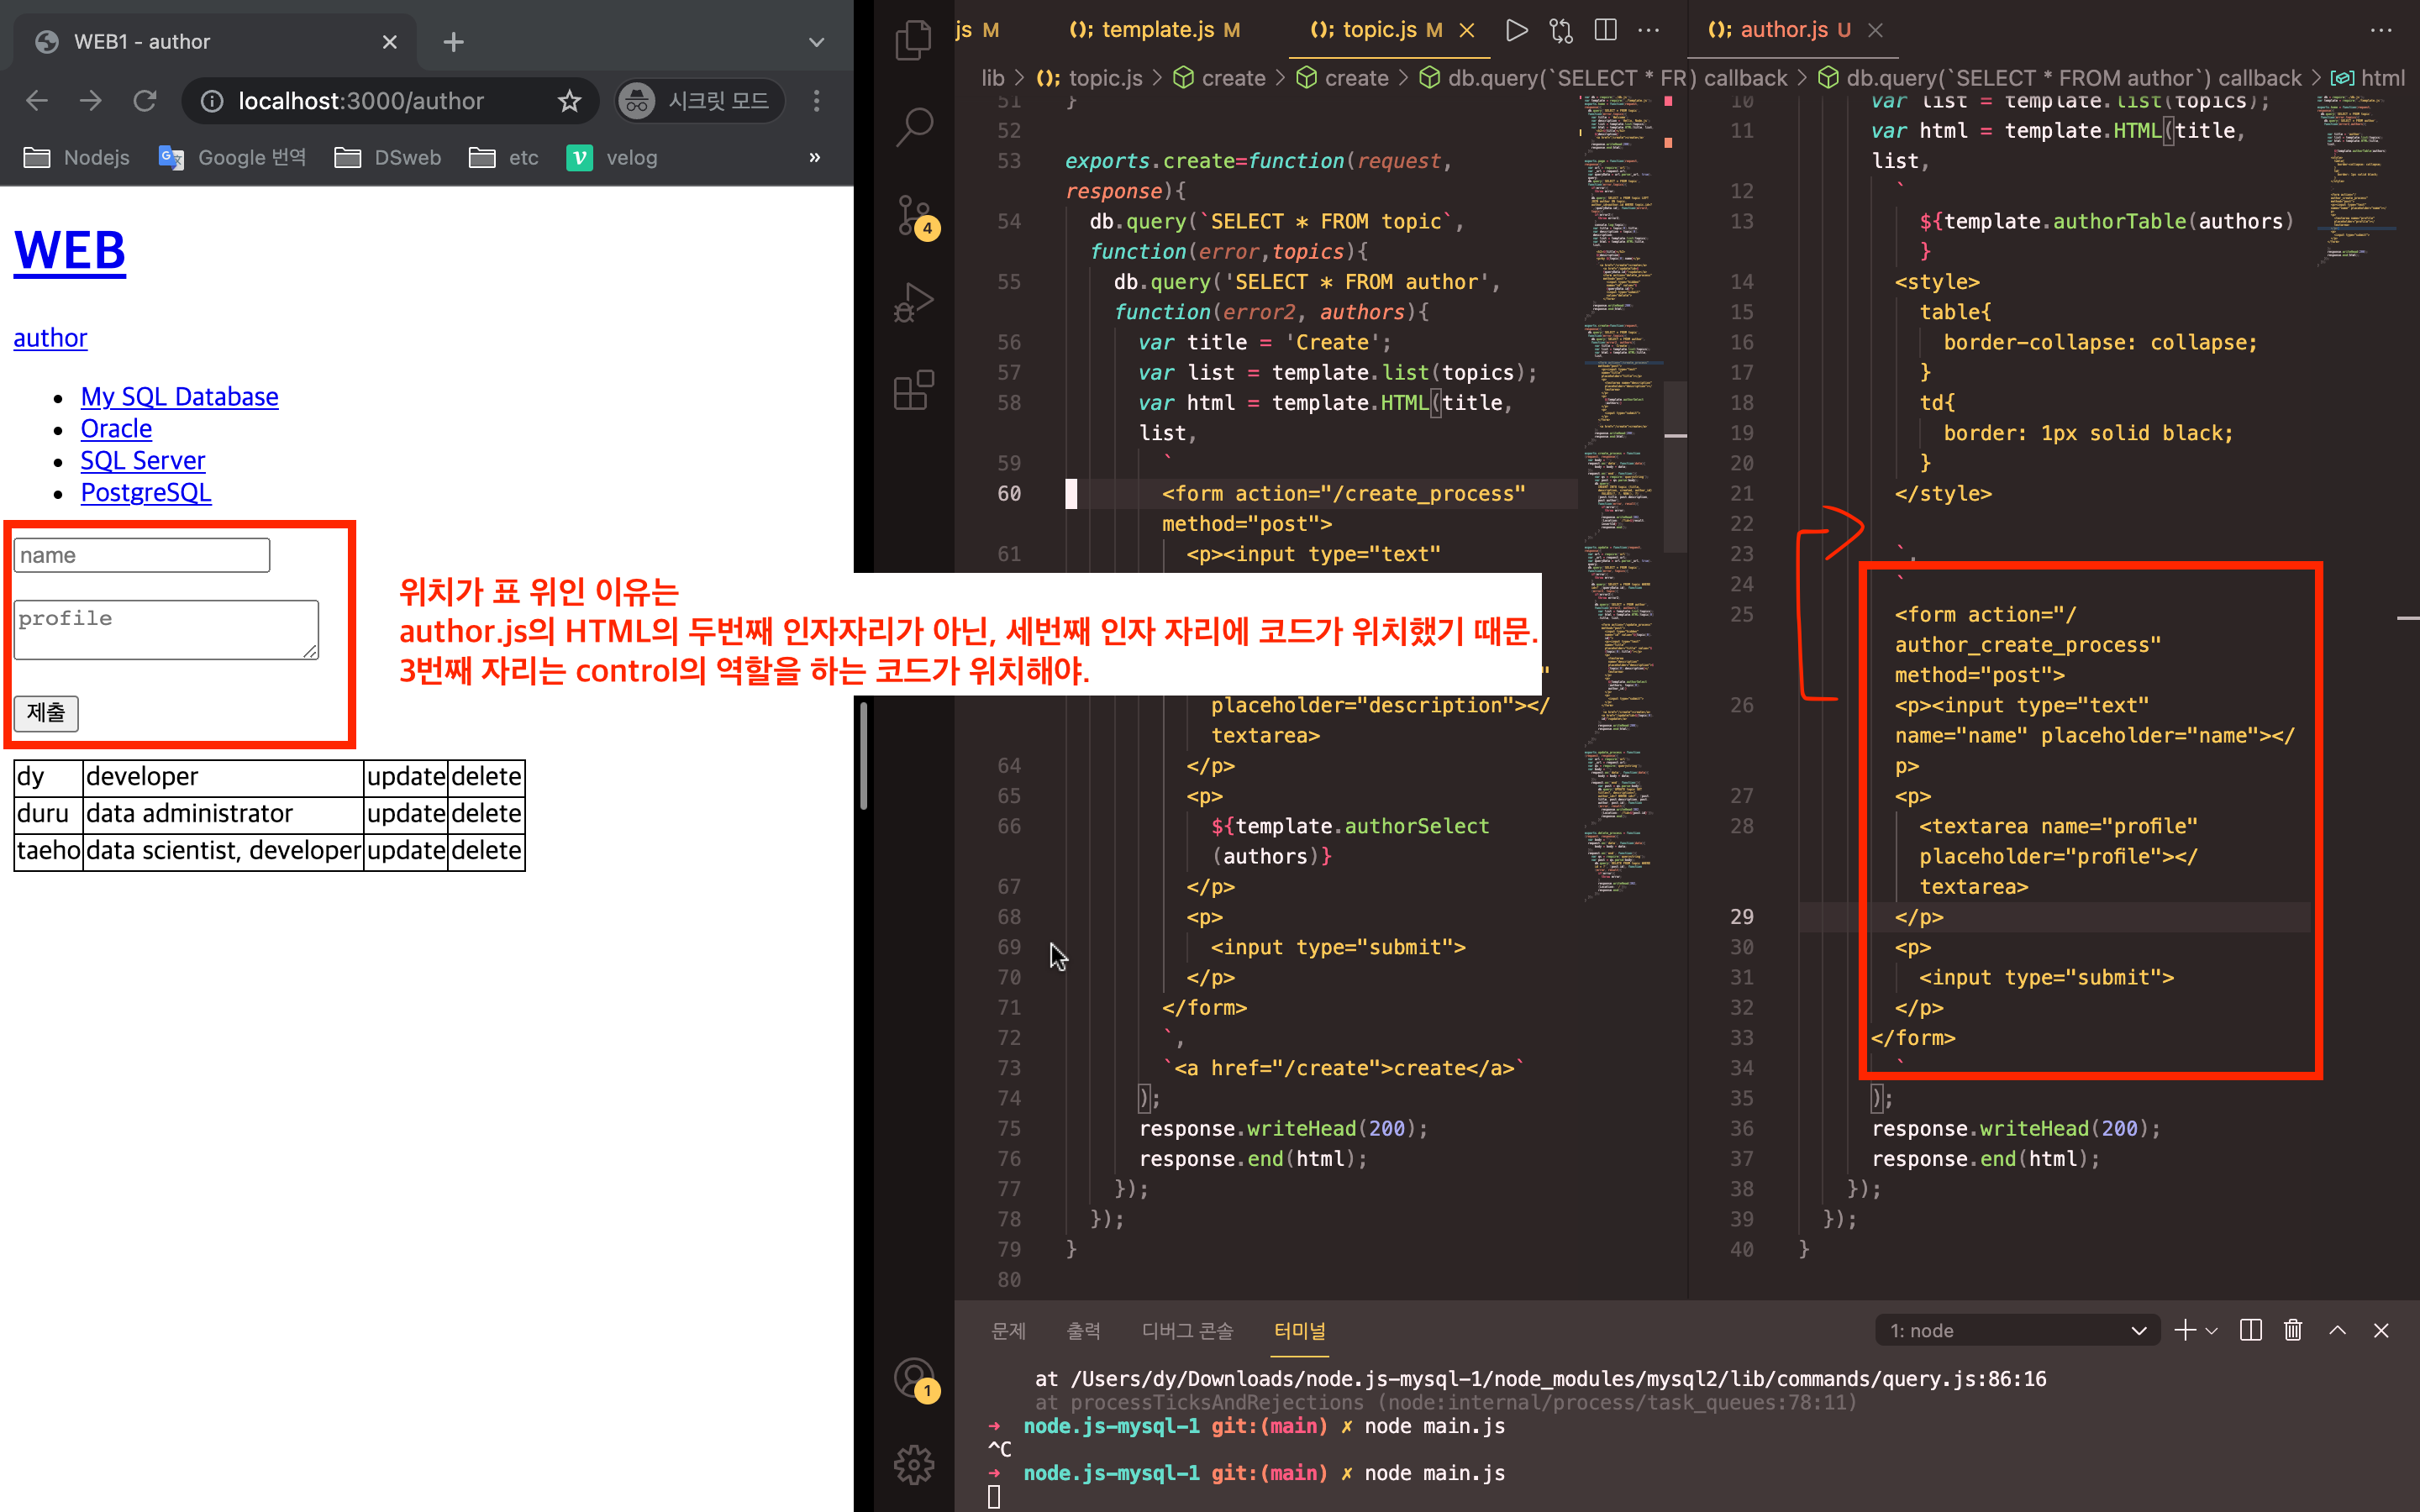
Task: Click the name text input field
Action: point(142,555)
